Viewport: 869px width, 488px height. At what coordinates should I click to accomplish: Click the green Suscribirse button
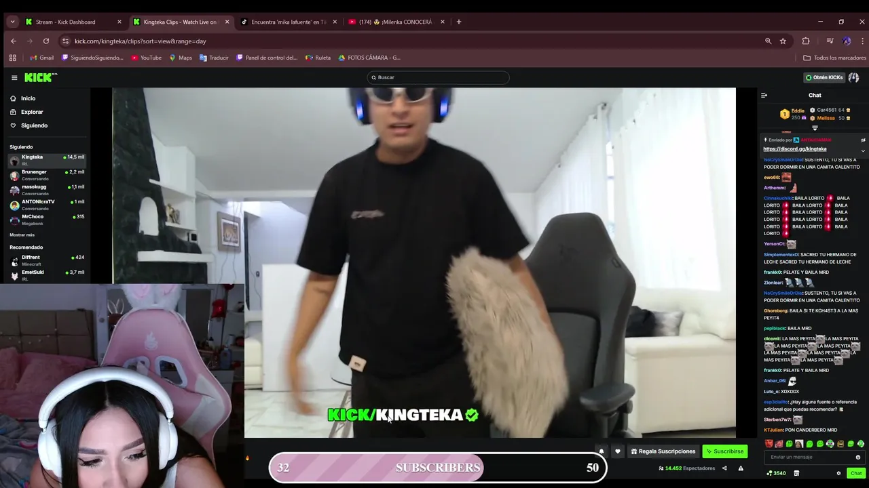(725, 451)
